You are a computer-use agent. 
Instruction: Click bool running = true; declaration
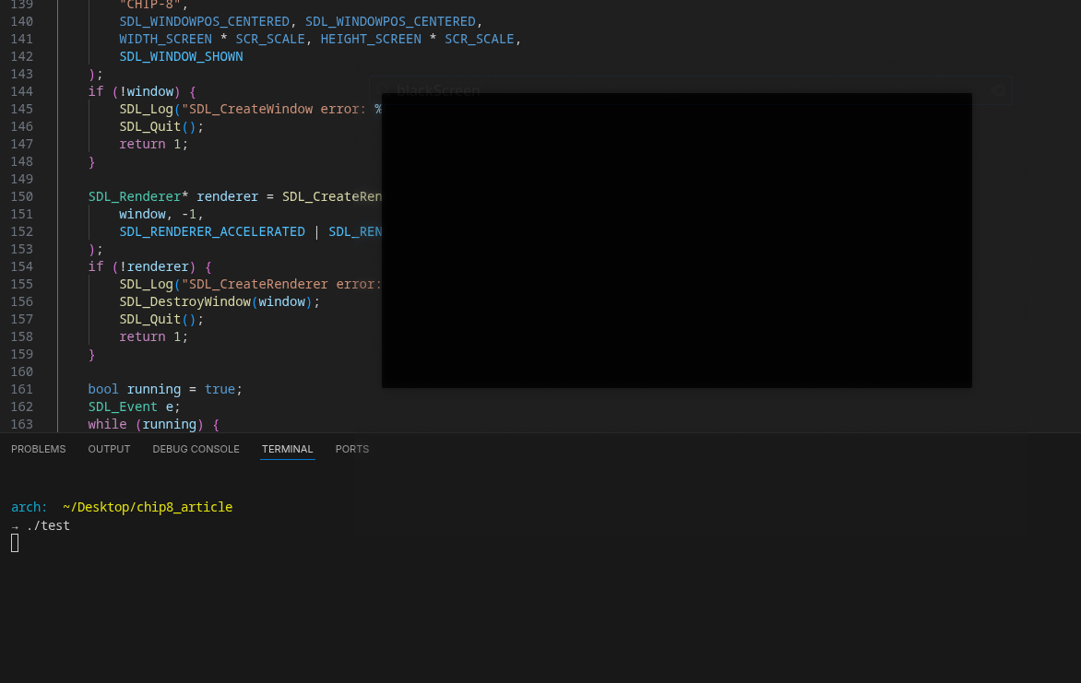pyautogui.click(x=165, y=389)
